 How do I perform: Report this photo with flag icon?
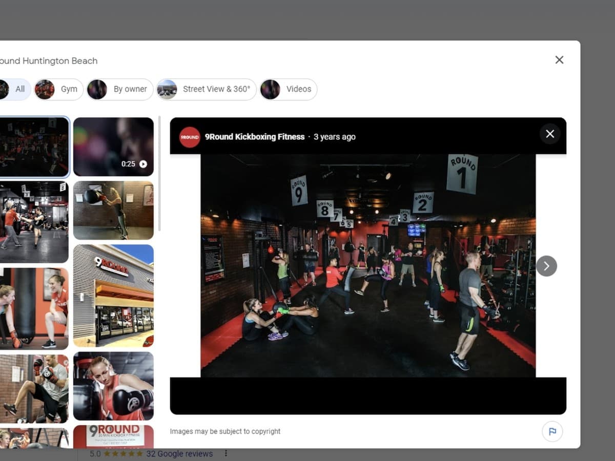tap(552, 431)
